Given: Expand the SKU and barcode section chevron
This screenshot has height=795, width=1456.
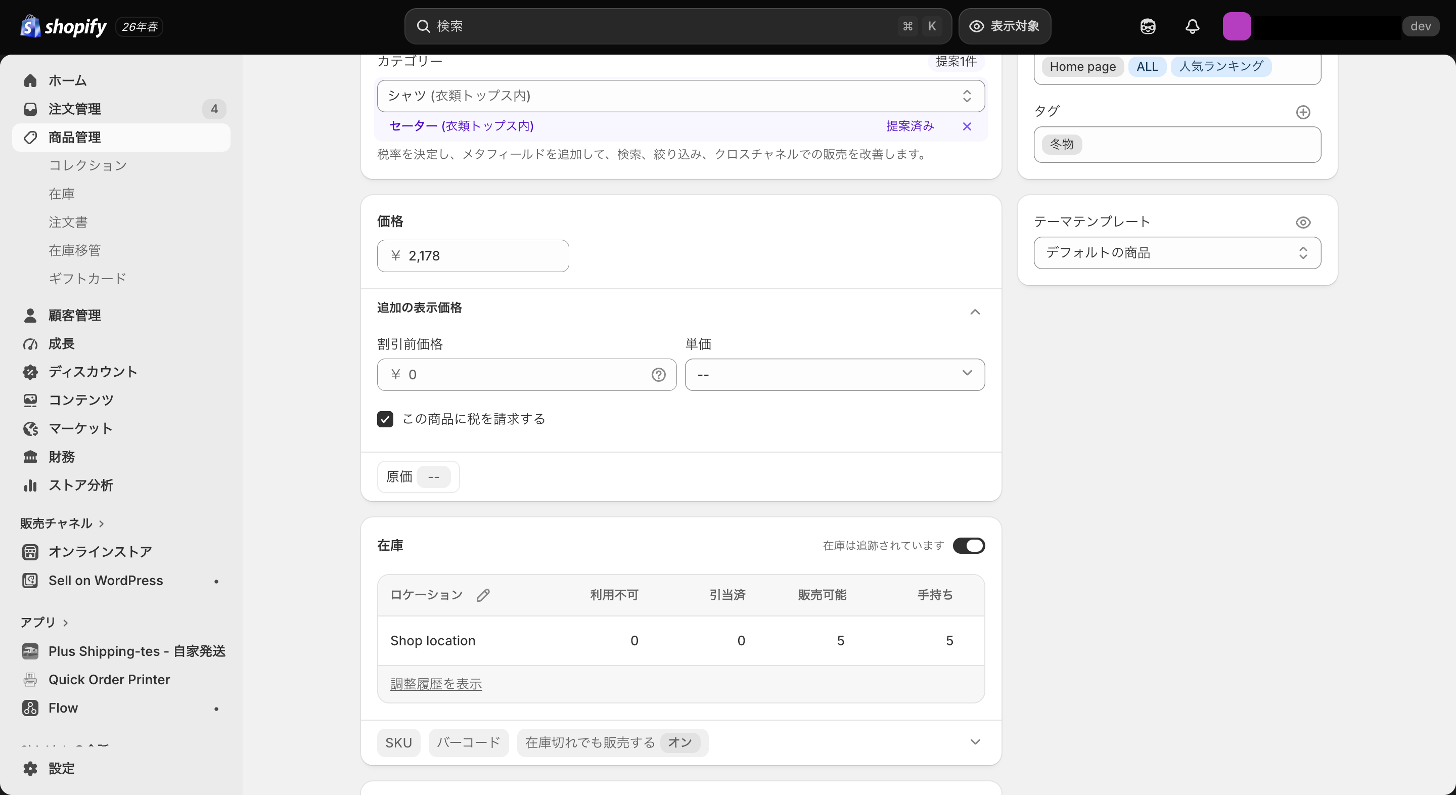Looking at the screenshot, I should point(974,742).
